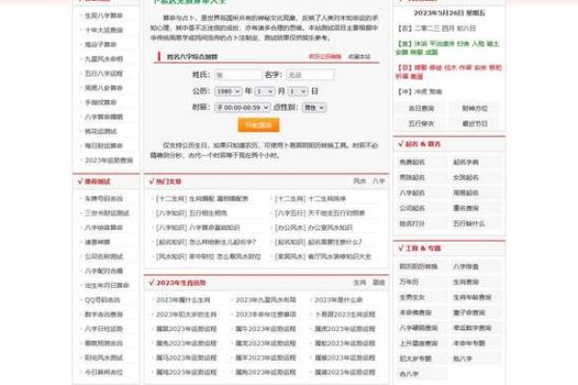The width and height of the screenshot is (578, 385).
Task: Open 桃花运测试 in the left sidebar
Action: (100, 131)
